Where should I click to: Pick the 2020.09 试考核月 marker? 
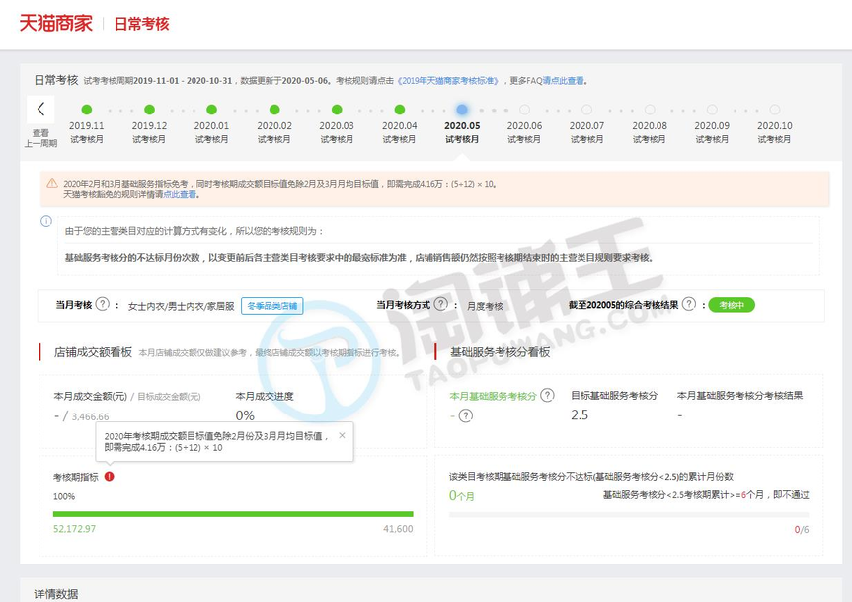[x=712, y=110]
